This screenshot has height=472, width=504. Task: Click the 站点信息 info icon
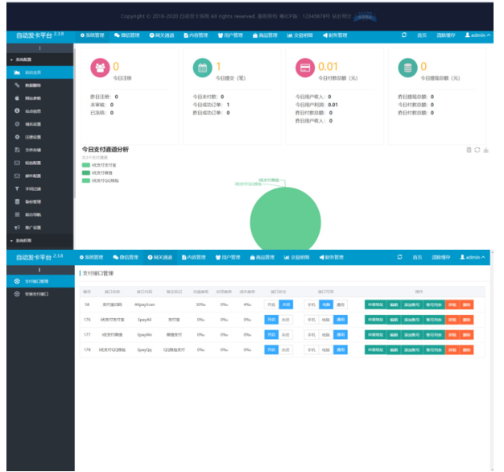[17, 110]
